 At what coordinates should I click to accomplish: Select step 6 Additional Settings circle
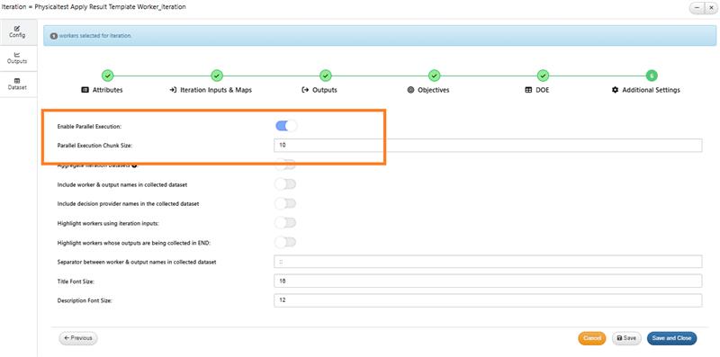point(651,76)
